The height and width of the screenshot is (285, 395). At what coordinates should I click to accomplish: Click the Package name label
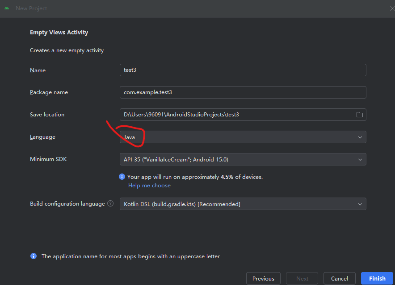[49, 92]
